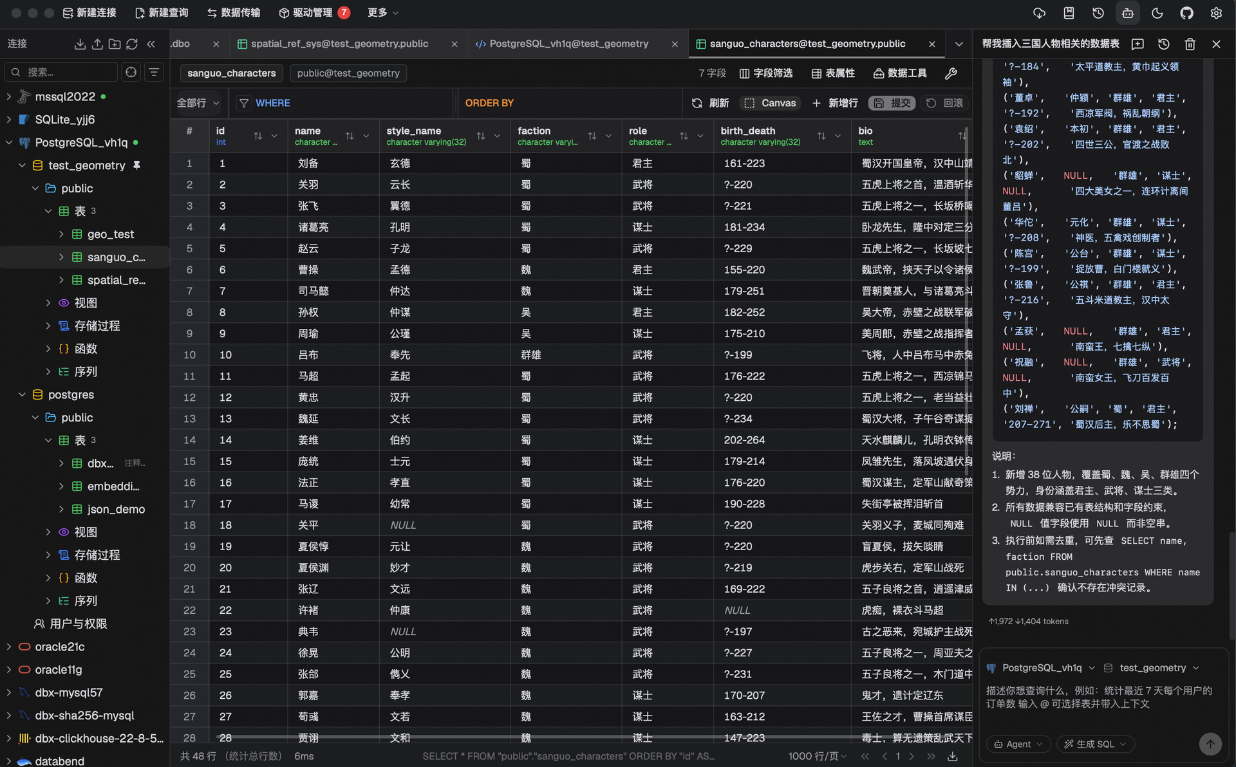Image resolution: width=1236 pixels, height=767 pixels.
Task: Open 表属性 table properties
Action: 833,73
